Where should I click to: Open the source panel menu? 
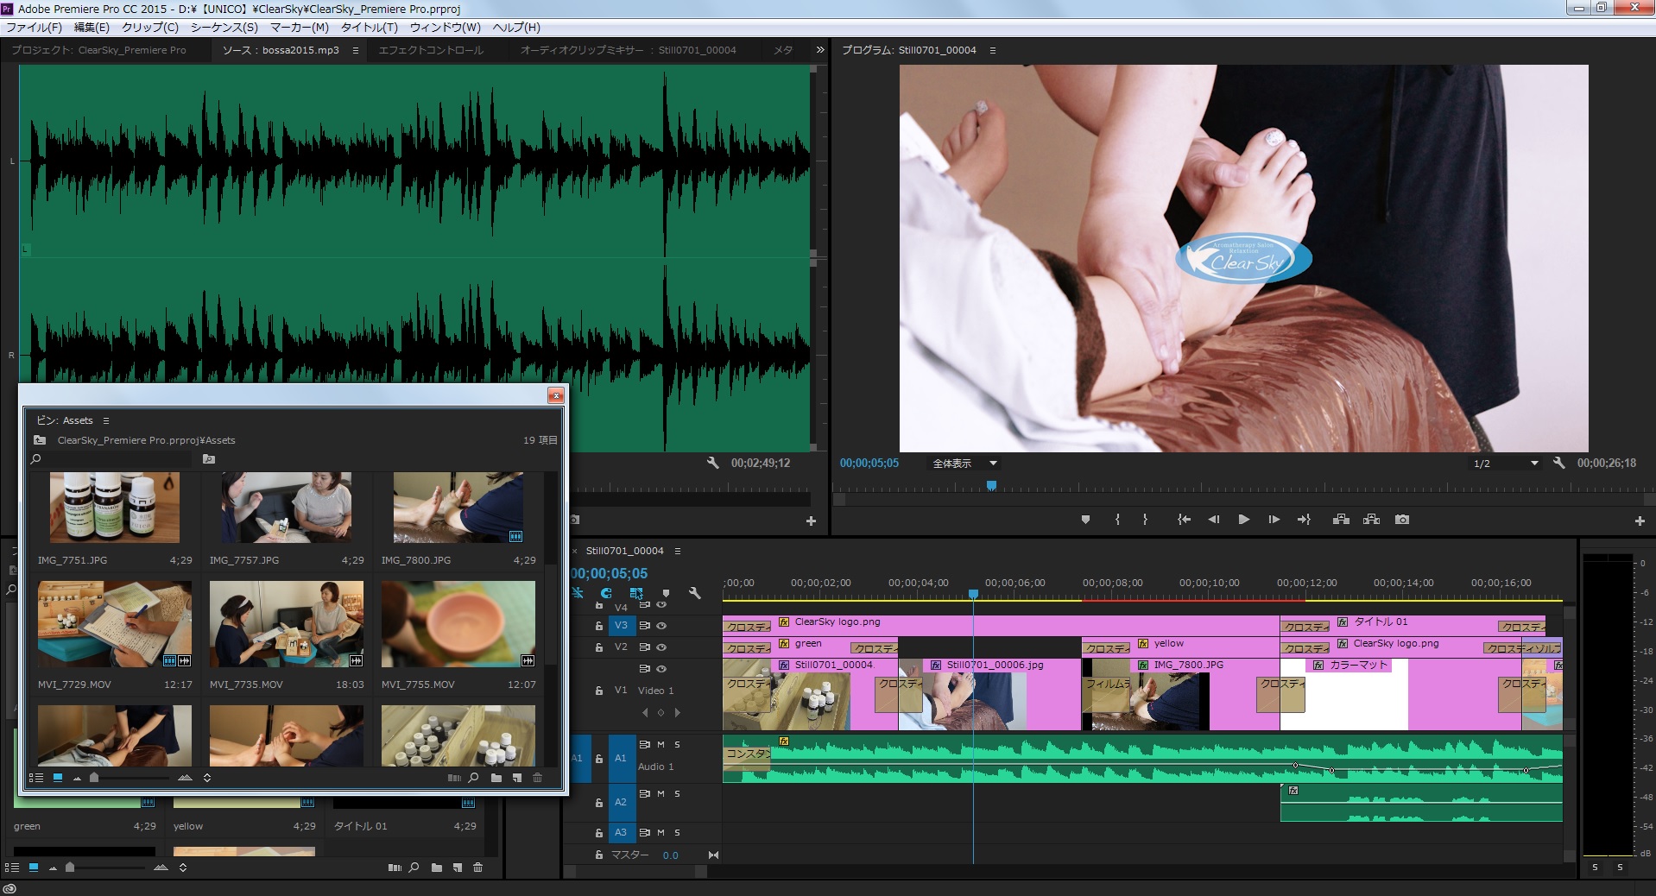(x=355, y=50)
